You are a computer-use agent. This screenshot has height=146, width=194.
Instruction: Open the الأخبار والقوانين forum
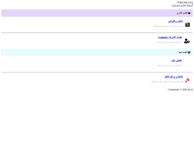[176, 21]
